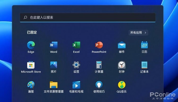Open the 日历 calendar app

coord(144,45)
